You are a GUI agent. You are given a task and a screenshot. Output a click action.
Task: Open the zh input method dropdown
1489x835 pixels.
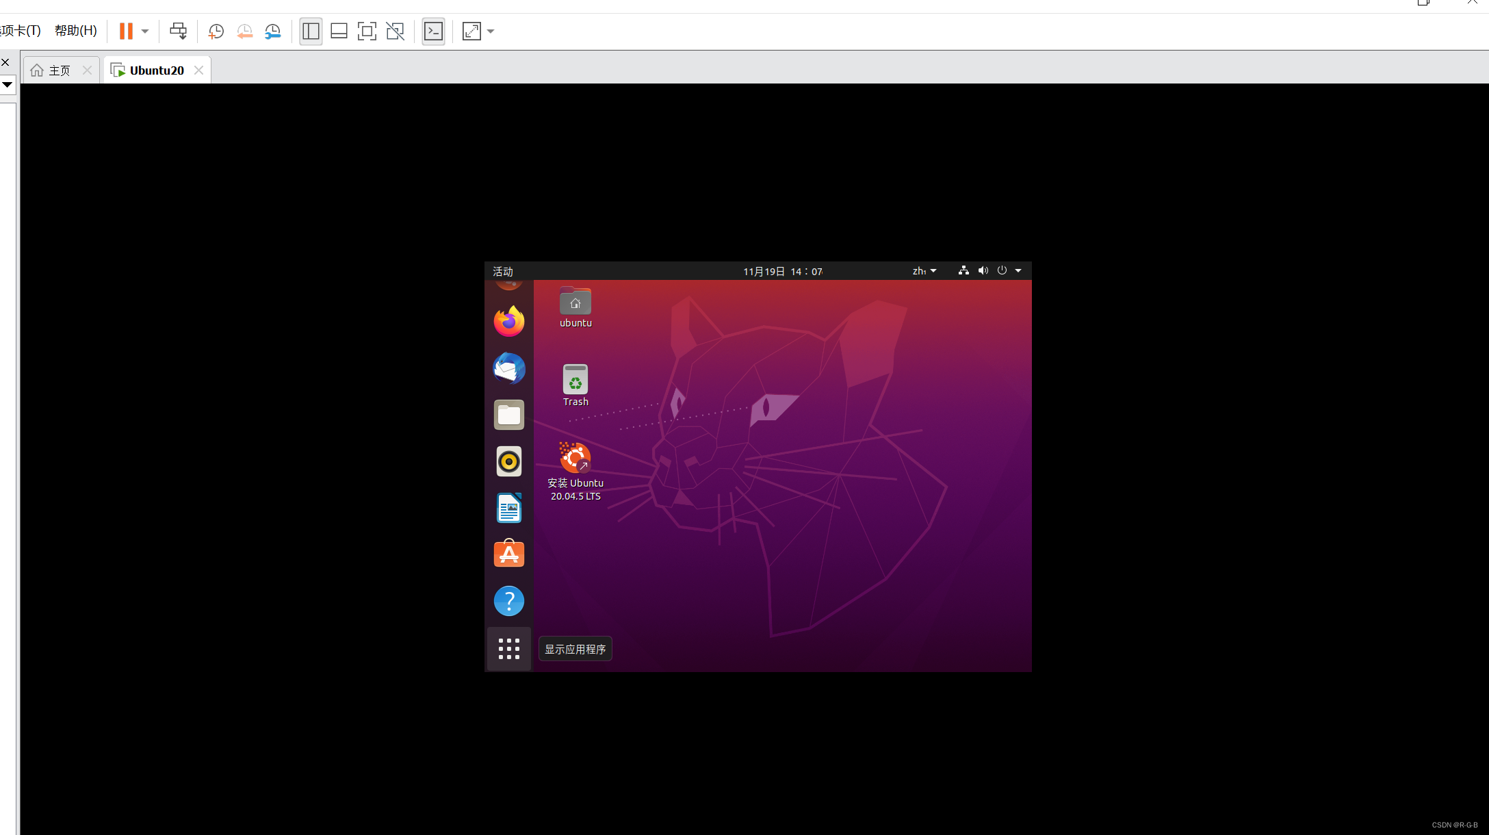[x=924, y=270]
